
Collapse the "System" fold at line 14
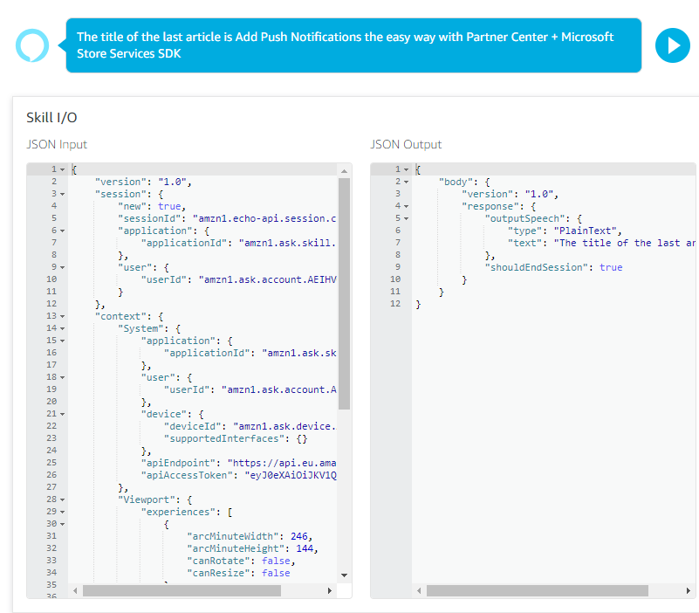tap(63, 328)
